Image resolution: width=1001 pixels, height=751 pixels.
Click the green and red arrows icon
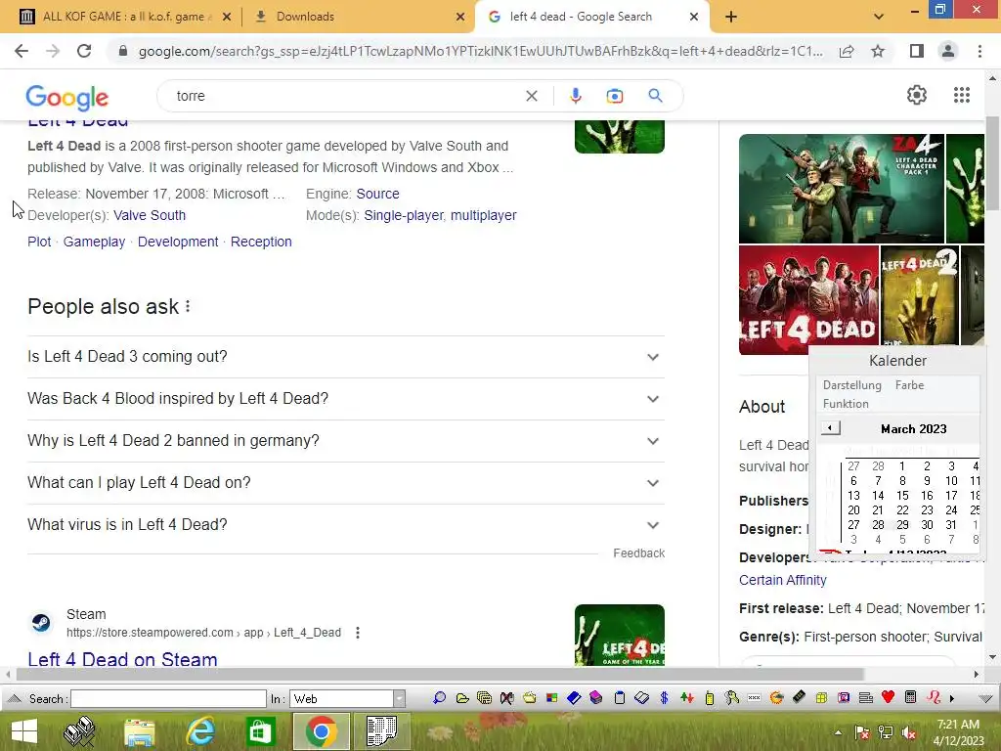687,698
